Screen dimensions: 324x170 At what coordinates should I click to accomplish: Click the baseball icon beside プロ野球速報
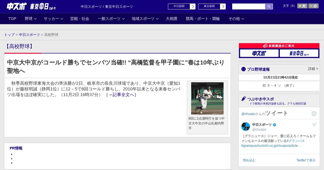click(244, 69)
